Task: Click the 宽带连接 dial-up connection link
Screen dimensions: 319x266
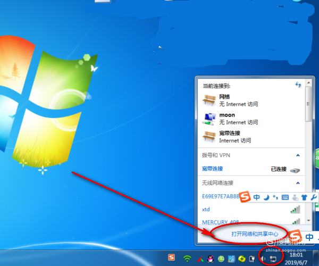Action: click(x=212, y=169)
